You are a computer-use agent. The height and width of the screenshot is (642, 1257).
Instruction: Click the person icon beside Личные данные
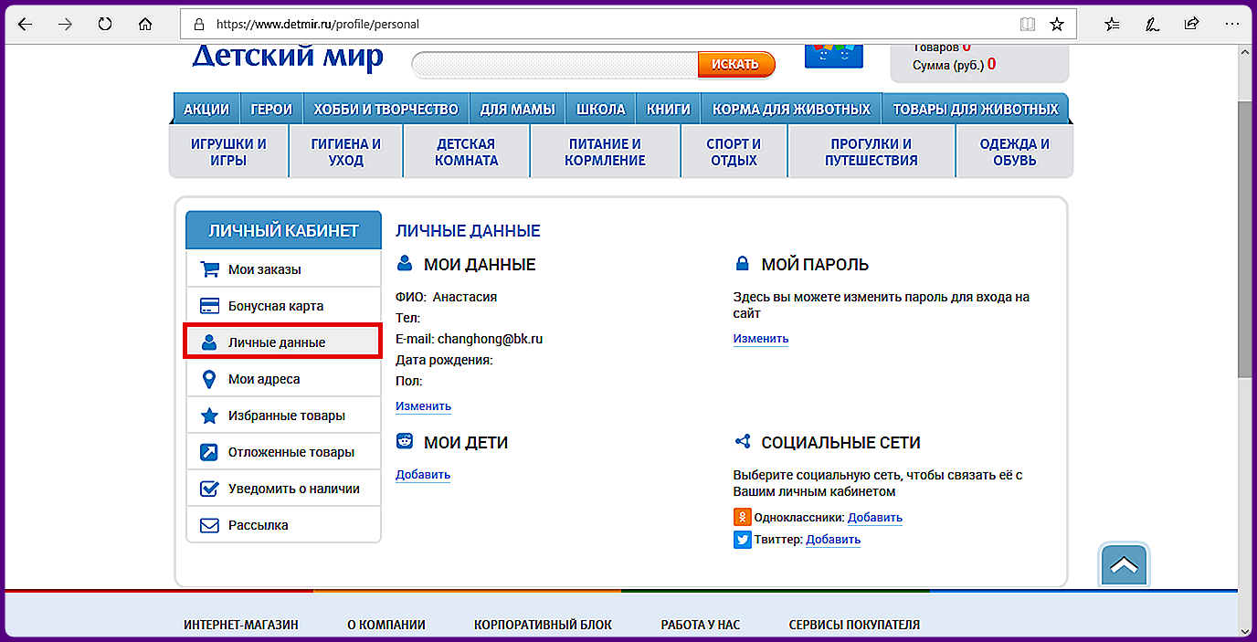pyautogui.click(x=209, y=342)
